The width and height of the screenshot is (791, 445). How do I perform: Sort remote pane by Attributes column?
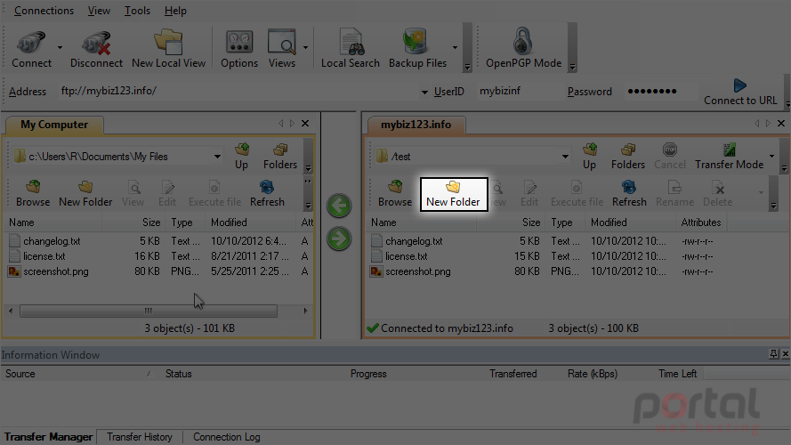(x=701, y=222)
